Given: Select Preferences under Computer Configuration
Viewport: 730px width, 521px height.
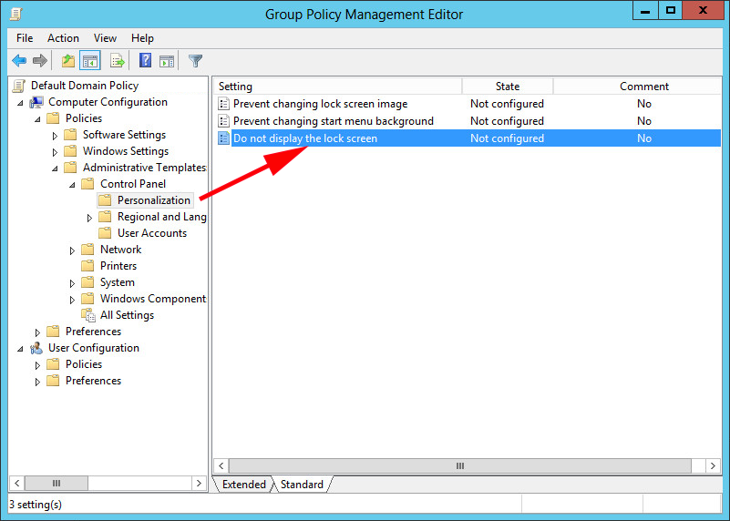Looking at the screenshot, I should (93, 332).
